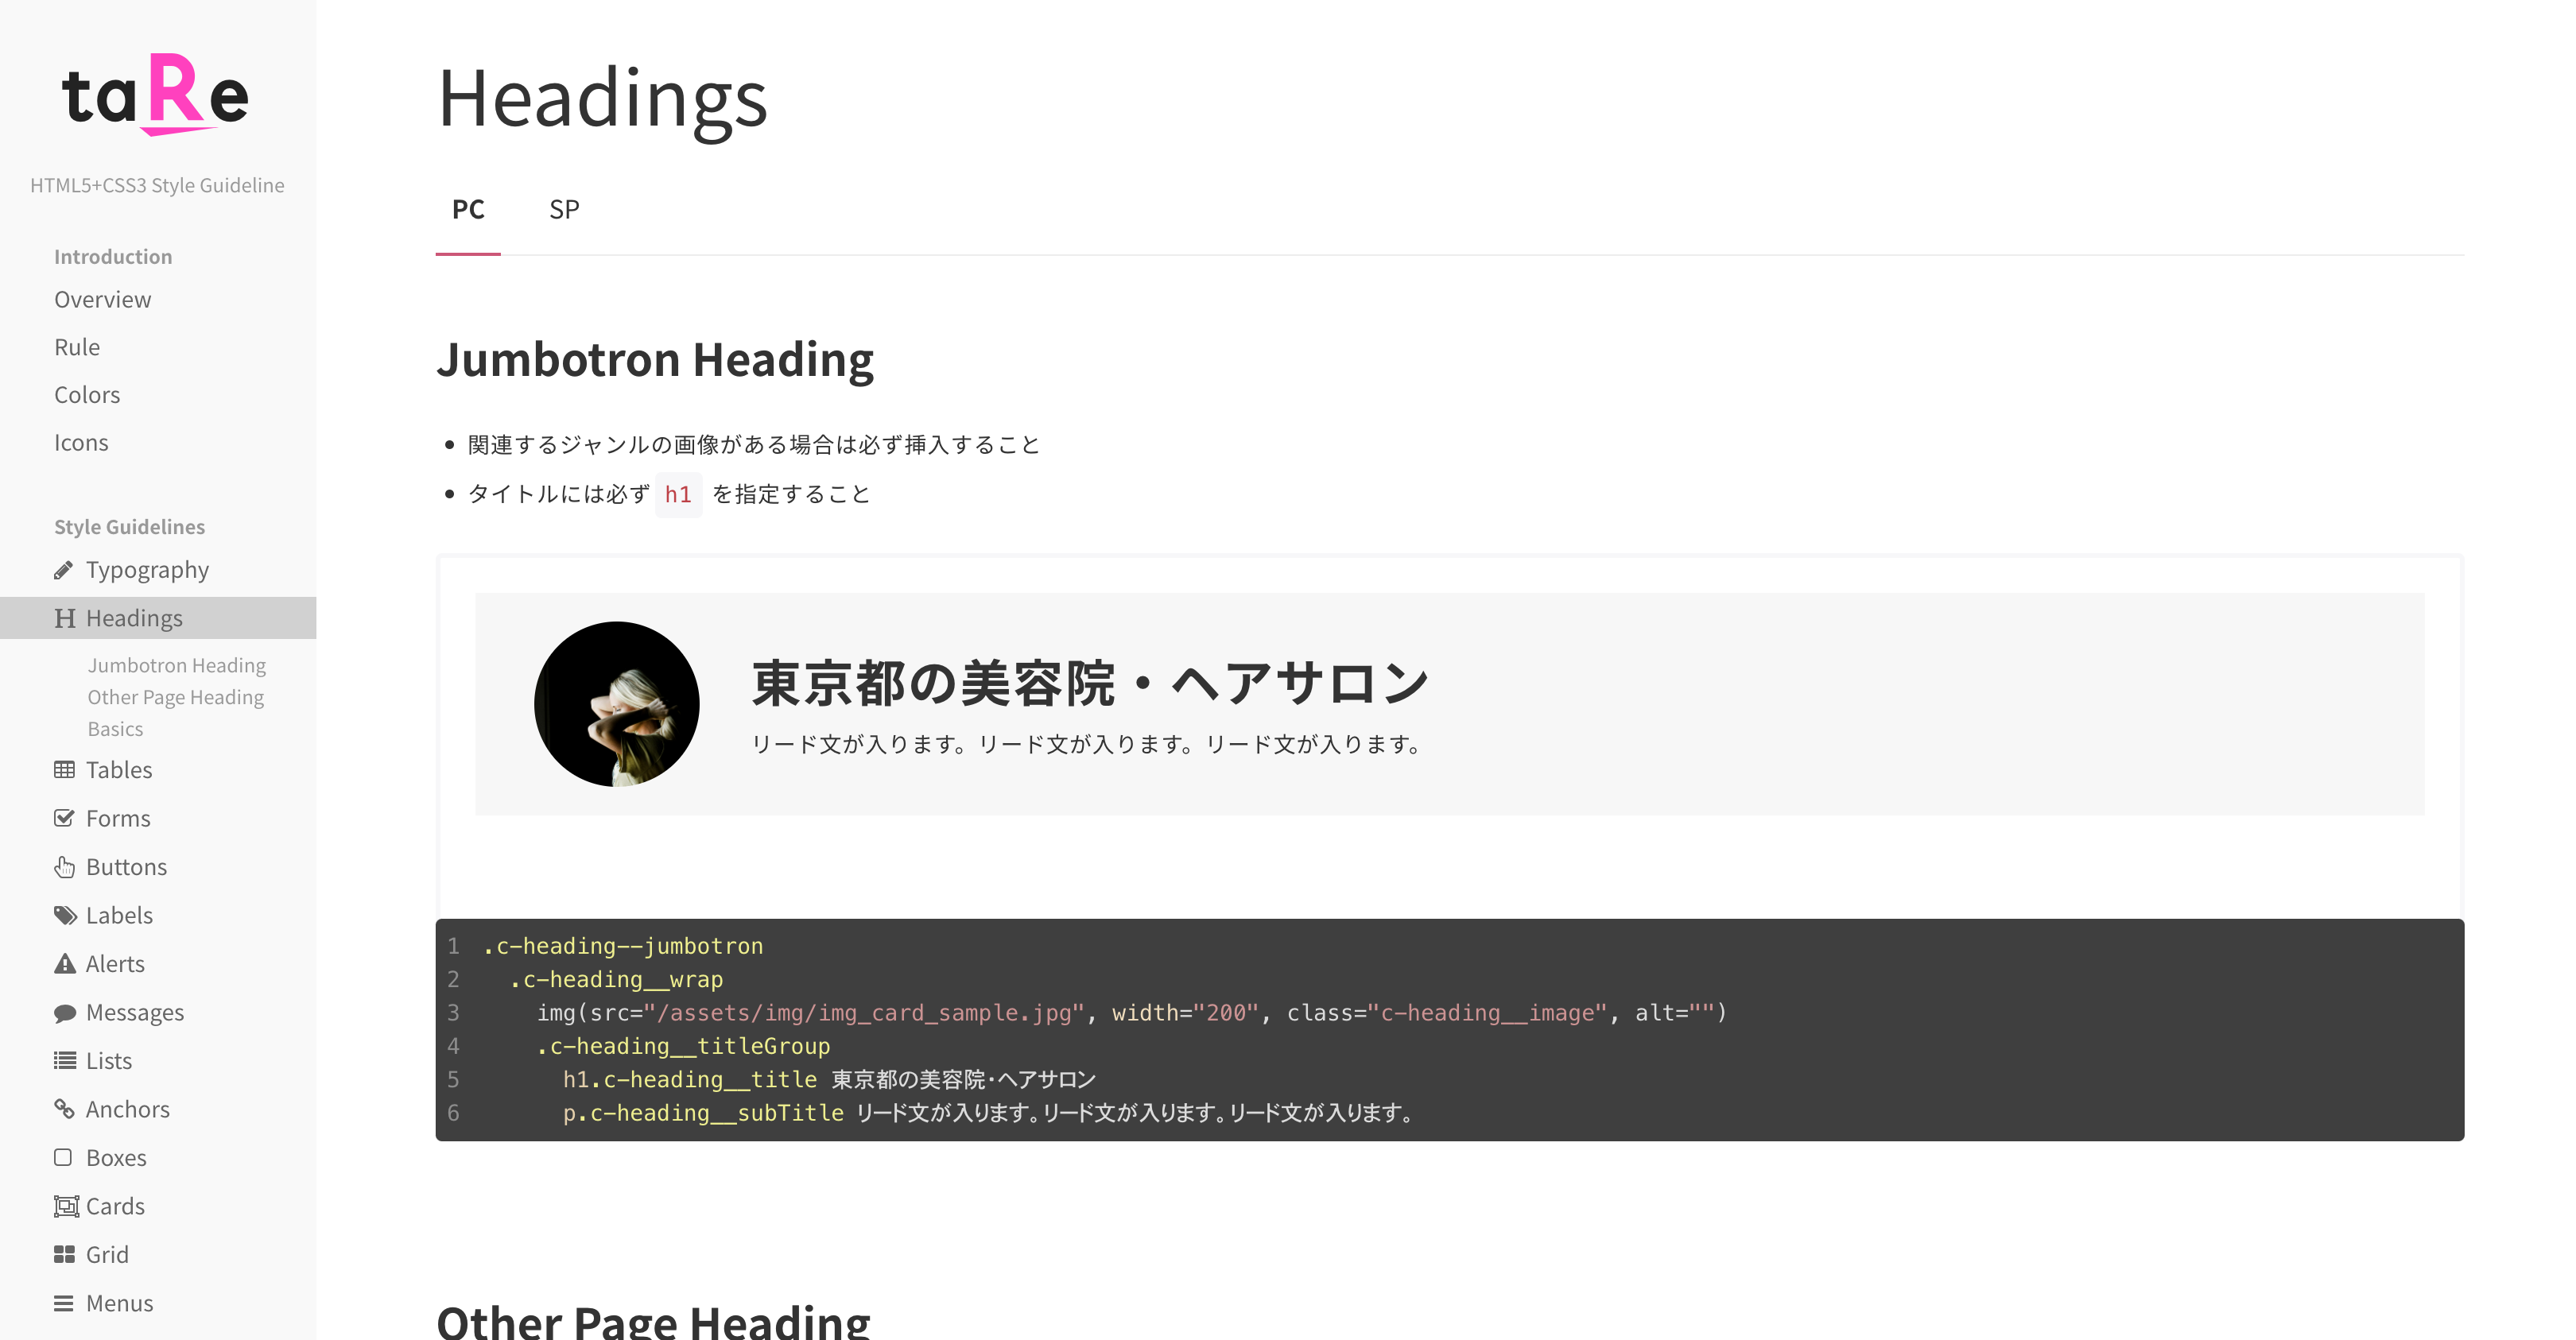The image size is (2576, 1340).
Task: Click the tags icon beside Labels
Action: (x=65, y=915)
